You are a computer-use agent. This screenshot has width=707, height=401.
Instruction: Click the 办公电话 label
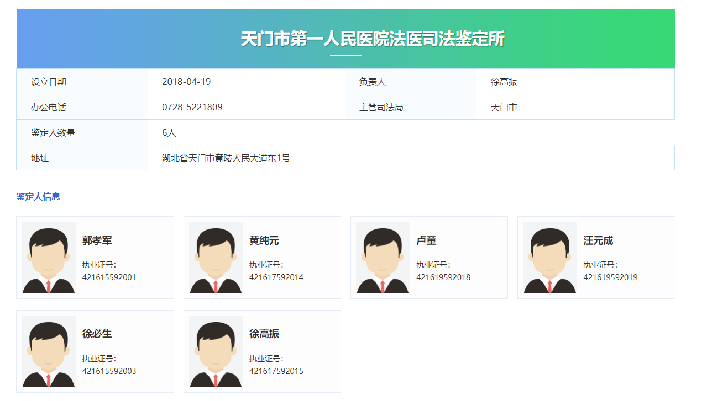(x=49, y=107)
